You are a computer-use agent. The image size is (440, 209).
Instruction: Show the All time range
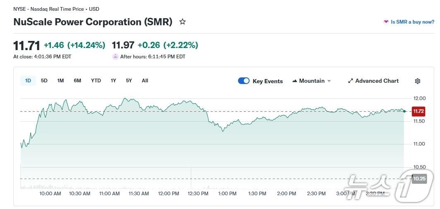pos(145,81)
